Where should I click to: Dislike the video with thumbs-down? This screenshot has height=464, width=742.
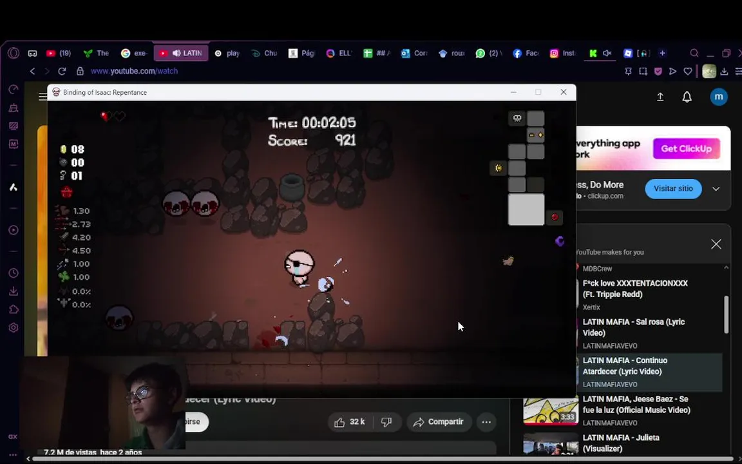click(x=386, y=422)
